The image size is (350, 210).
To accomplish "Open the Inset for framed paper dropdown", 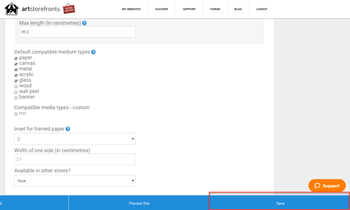I will [75, 139].
